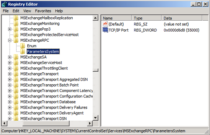Screen dimensions: 210x135
Task: Expand the MSExchangeSA key
Action: (x=10, y=57)
